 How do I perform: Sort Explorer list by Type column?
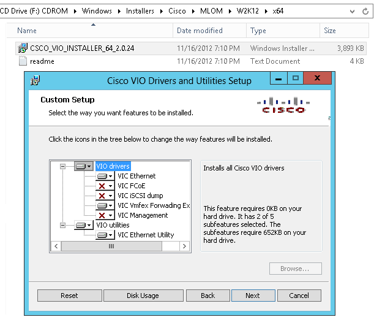[x=283, y=31]
